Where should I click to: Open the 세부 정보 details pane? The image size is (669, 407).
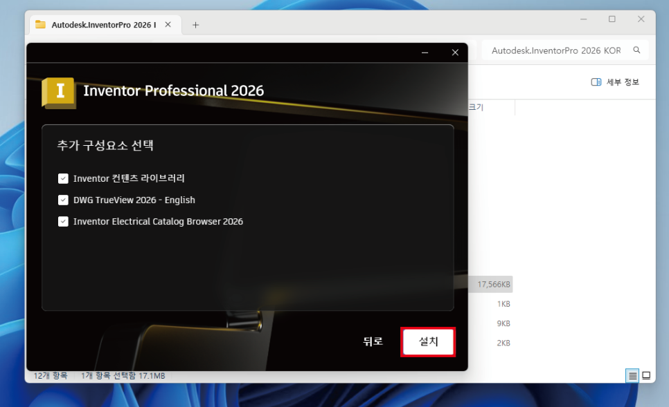[x=615, y=82]
